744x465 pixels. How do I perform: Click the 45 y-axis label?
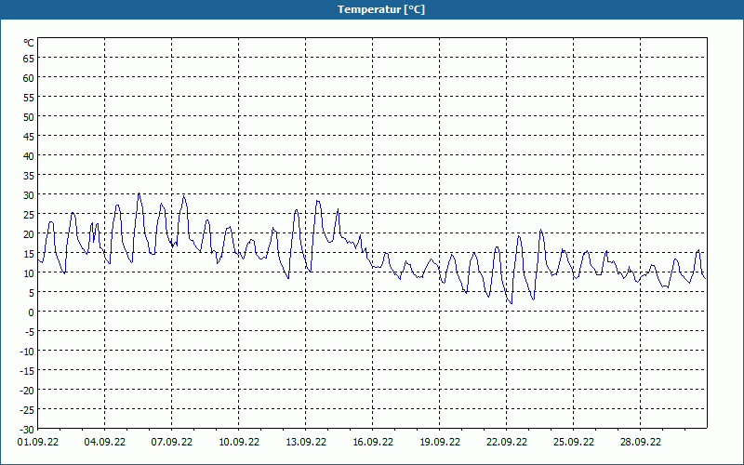tap(29, 137)
